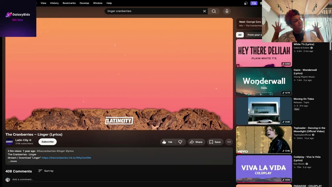
Task: Like the video with thumbs up icon
Action: tap(164, 142)
